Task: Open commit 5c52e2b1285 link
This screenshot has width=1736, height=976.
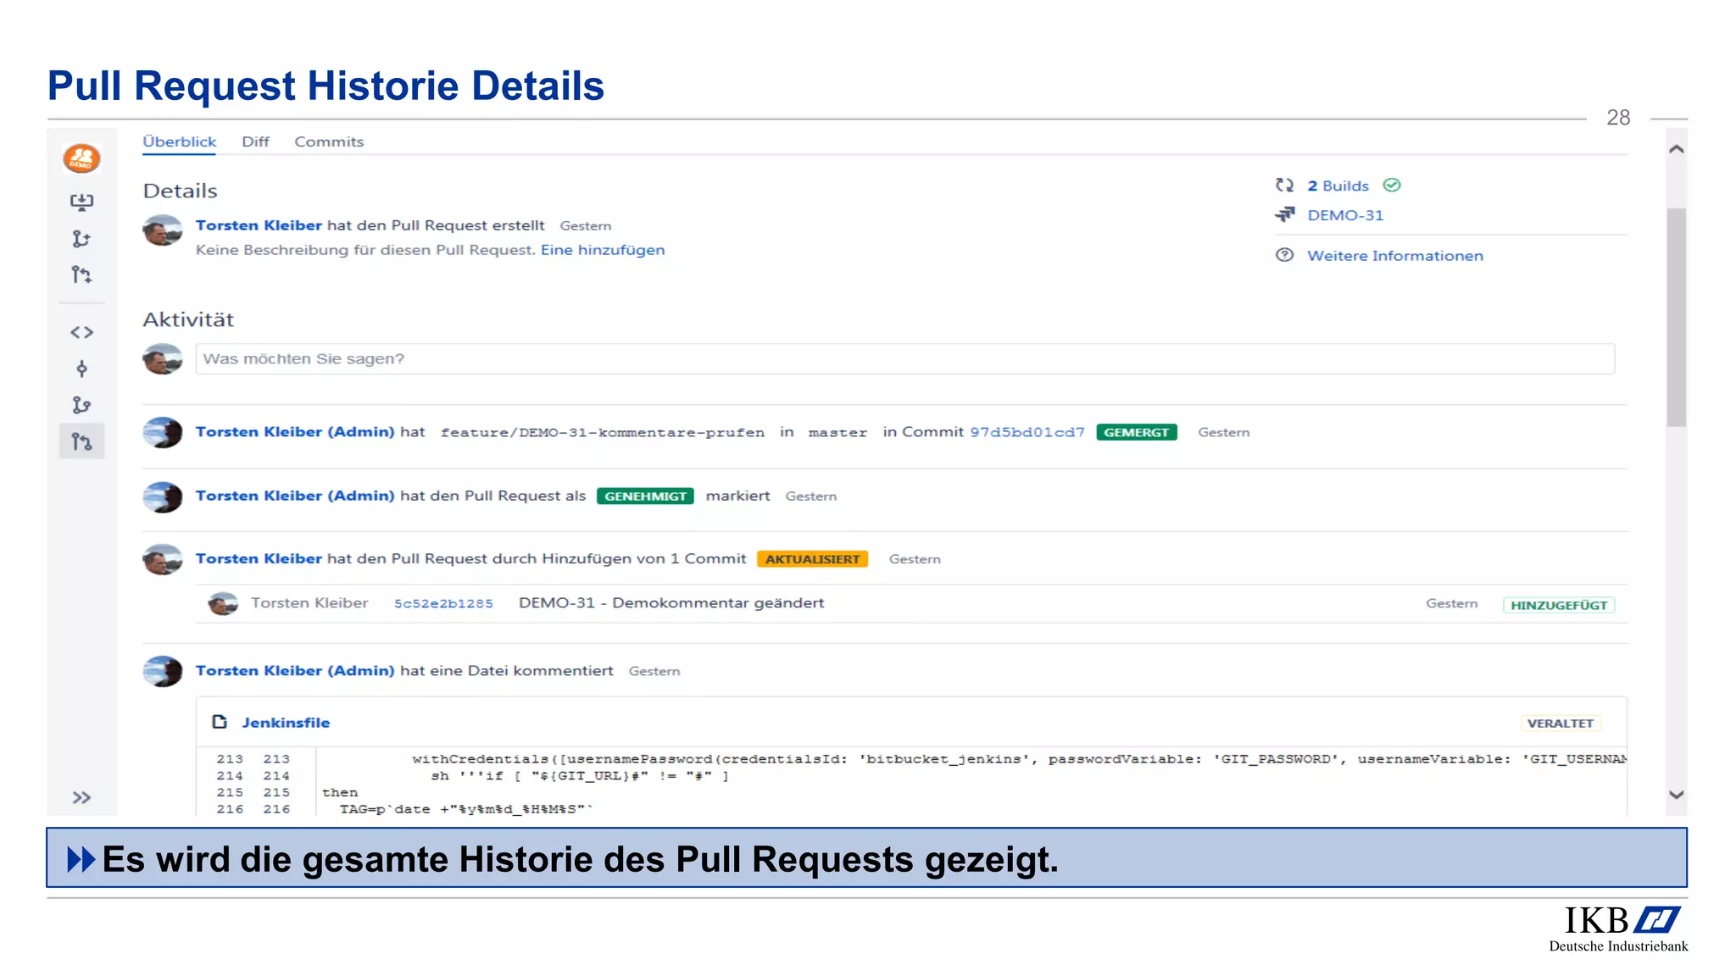Action: 443,603
